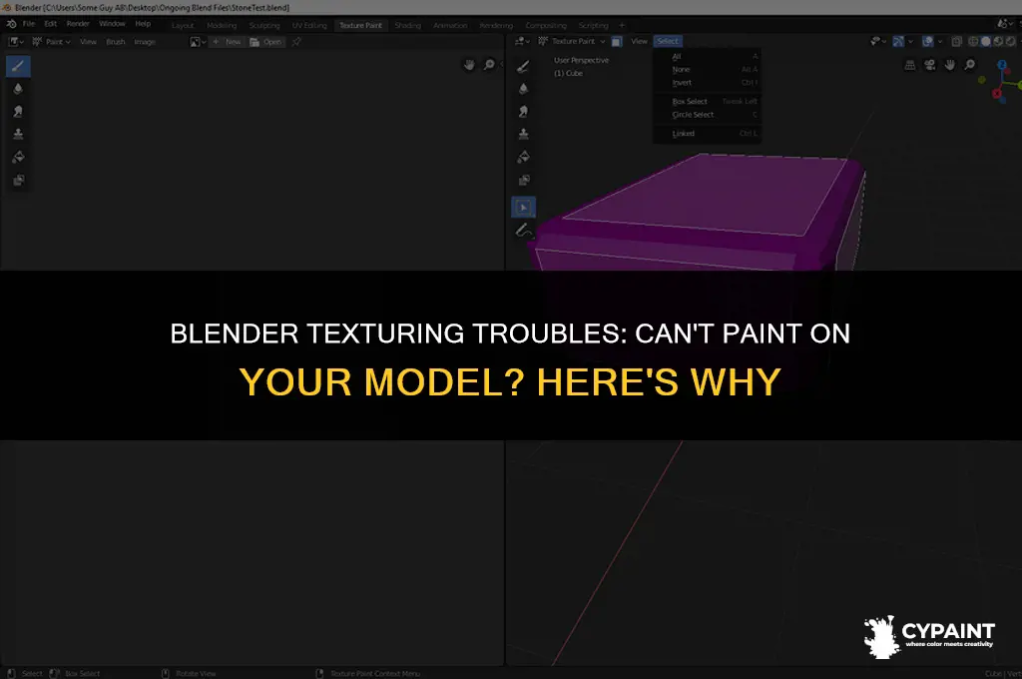This screenshot has width=1022, height=679.
Task: Expand the gizmo options dropdown arrow
Action: click(910, 41)
